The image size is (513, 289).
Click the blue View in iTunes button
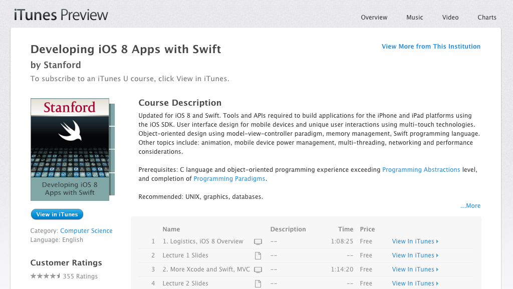57,214
